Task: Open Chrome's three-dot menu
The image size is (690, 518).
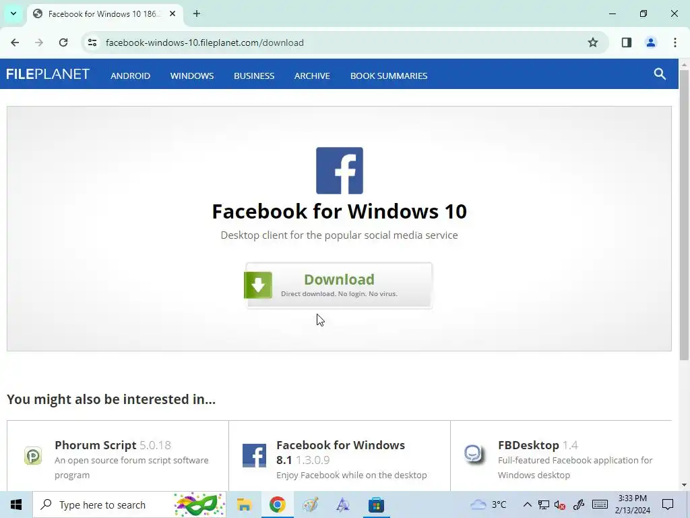Action: [x=675, y=42]
